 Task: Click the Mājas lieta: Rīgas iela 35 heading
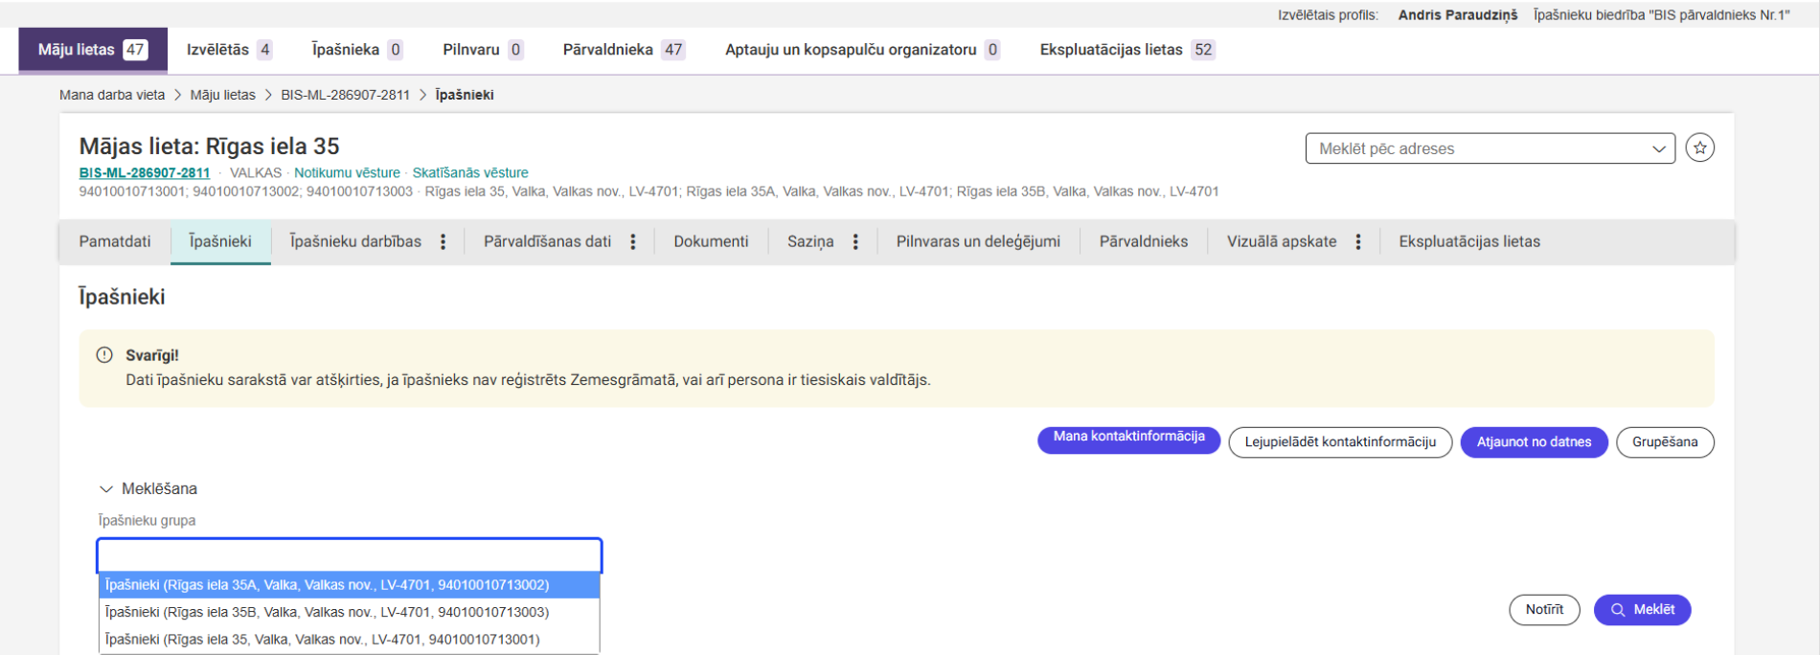[x=209, y=147]
